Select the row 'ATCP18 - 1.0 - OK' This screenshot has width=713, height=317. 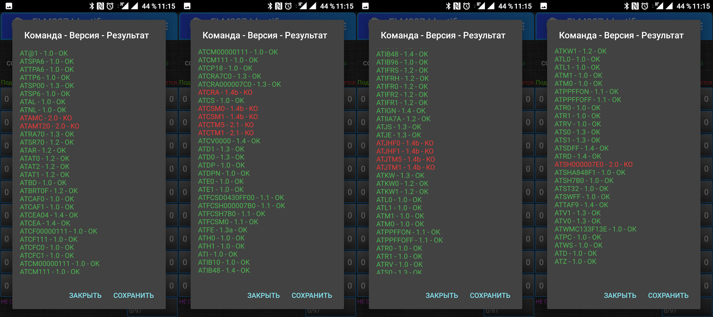(x=225, y=68)
